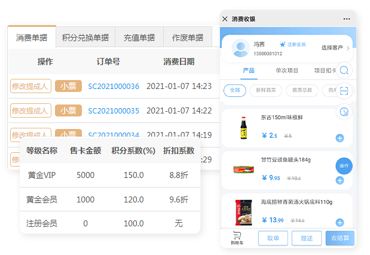
Task: Switch to the 积分兑换单据 tab
Action: coord(85,38)
